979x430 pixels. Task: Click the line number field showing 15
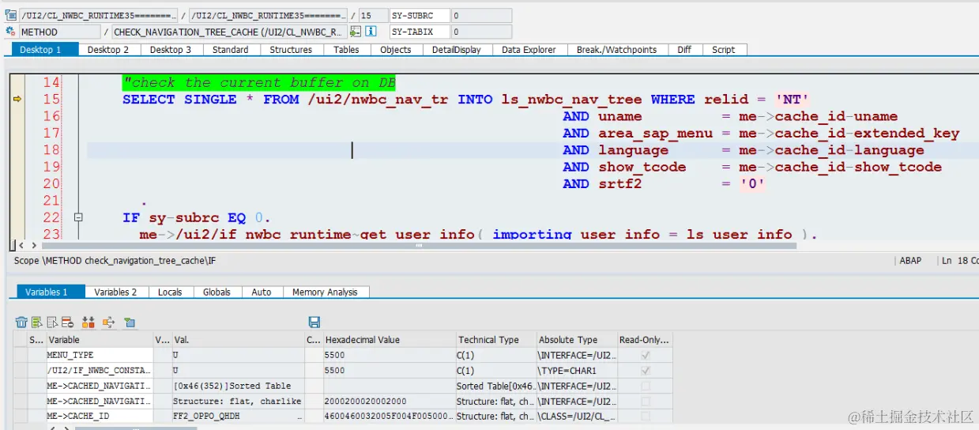pos(373,15)
